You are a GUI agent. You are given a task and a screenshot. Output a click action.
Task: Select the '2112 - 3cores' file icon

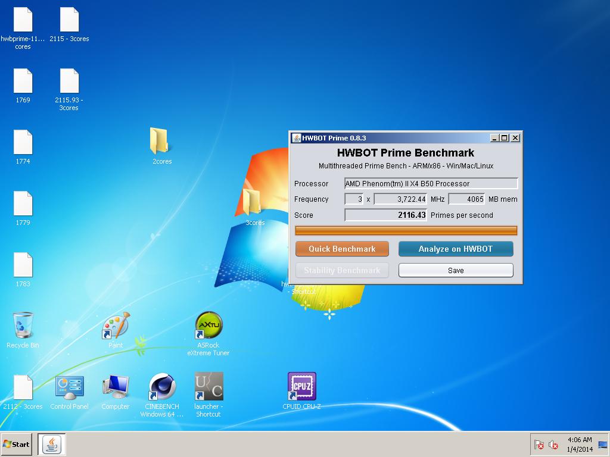coord(23,387)
